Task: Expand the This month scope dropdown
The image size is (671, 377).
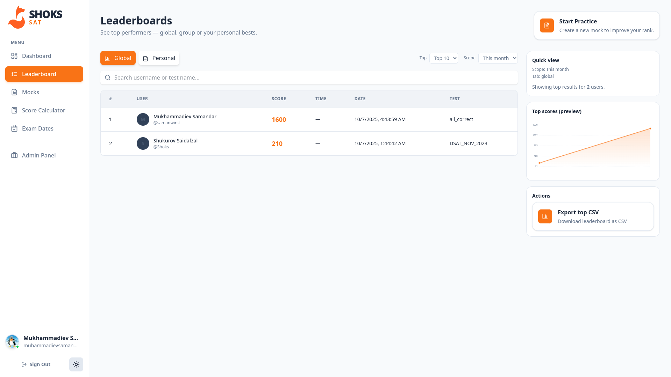Action: (x=498, y=58)
